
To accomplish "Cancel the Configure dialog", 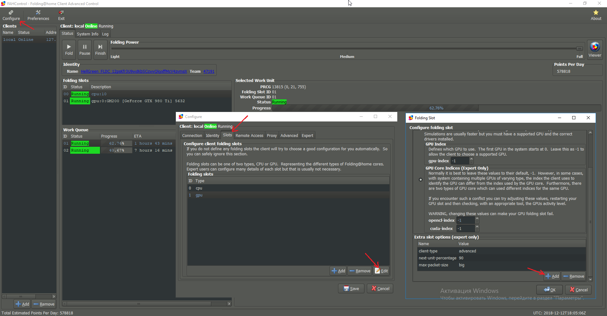I will tap(380, 288).
